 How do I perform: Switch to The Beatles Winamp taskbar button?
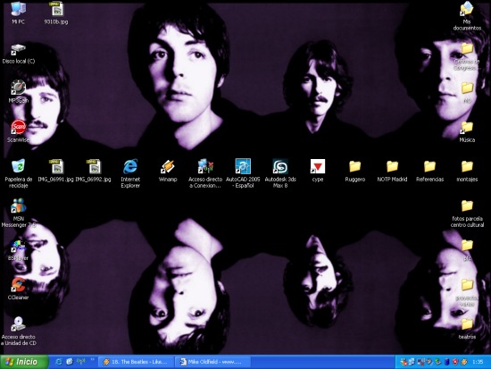point(137,362)
